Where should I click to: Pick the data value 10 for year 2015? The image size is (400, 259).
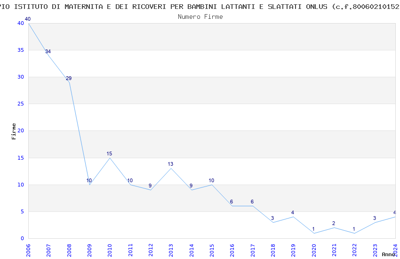pos(211,180)
